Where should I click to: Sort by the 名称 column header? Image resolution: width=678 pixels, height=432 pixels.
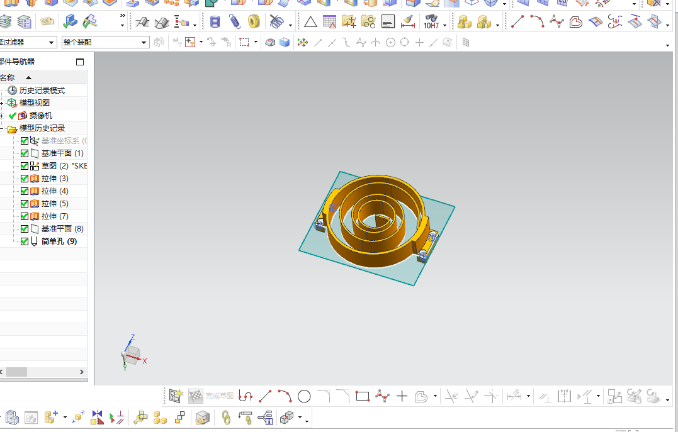(x=43, y=78)
